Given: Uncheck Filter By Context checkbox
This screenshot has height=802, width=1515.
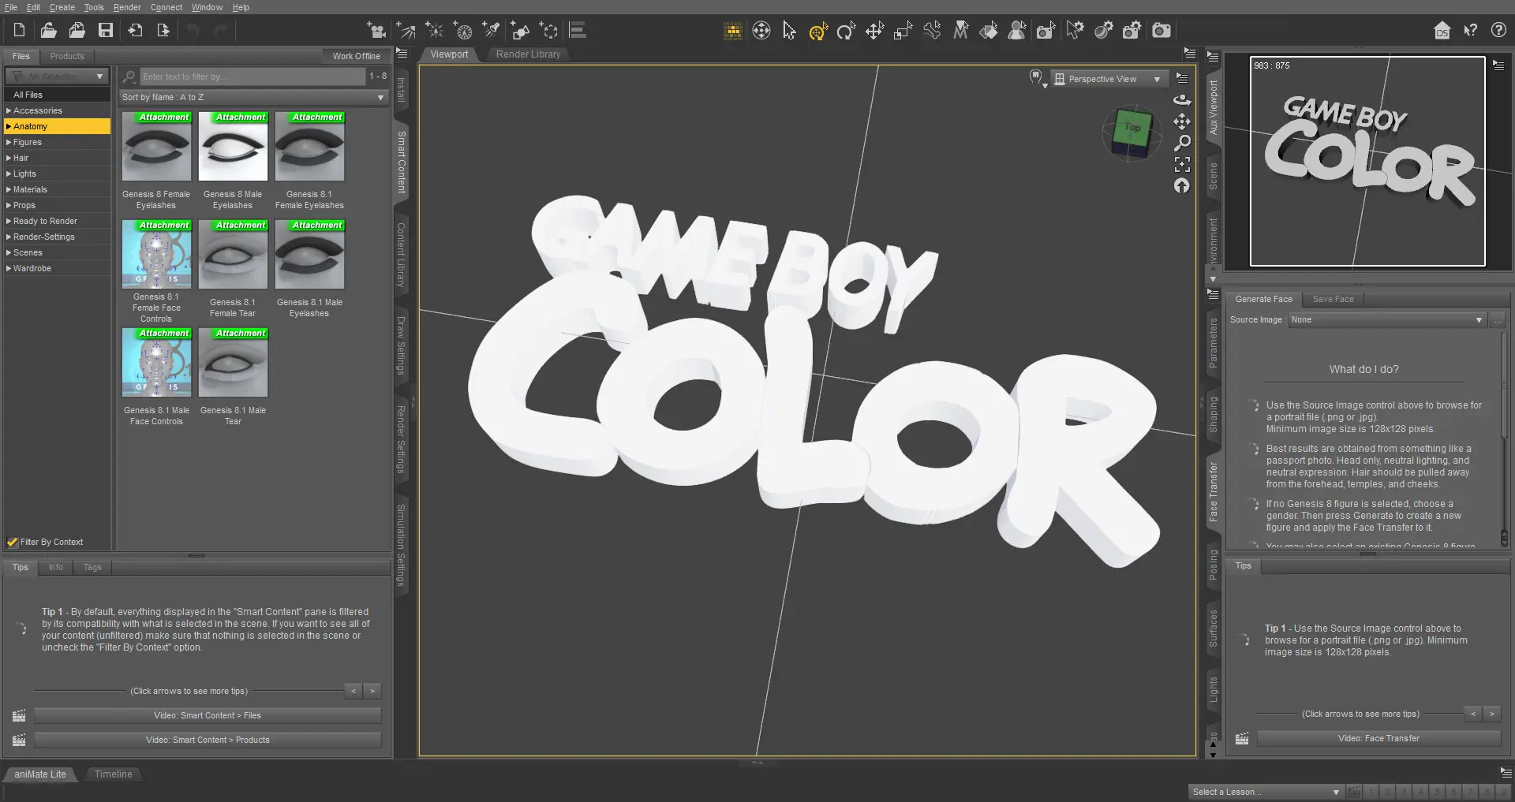Looking at the screenshot, I should pos(13,542).
